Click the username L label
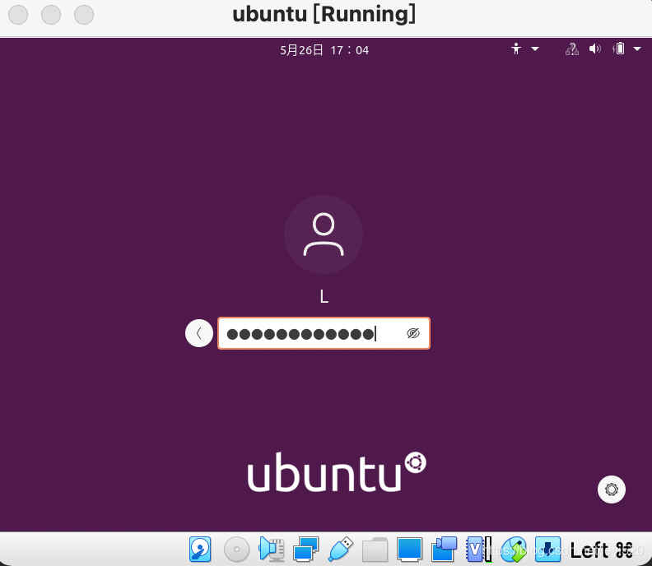Viewport: 652px width, 566px height. pyautogui.click(x=324, y=296)
